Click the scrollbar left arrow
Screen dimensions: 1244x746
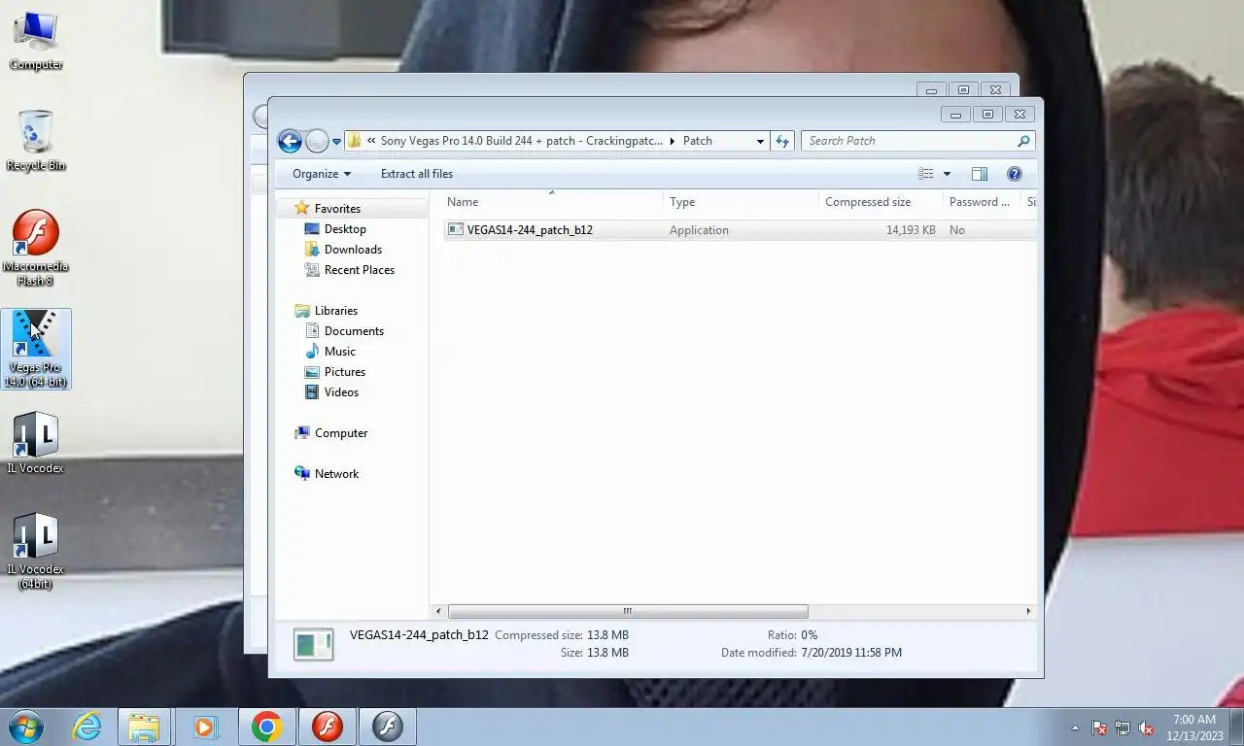(438, 611)
